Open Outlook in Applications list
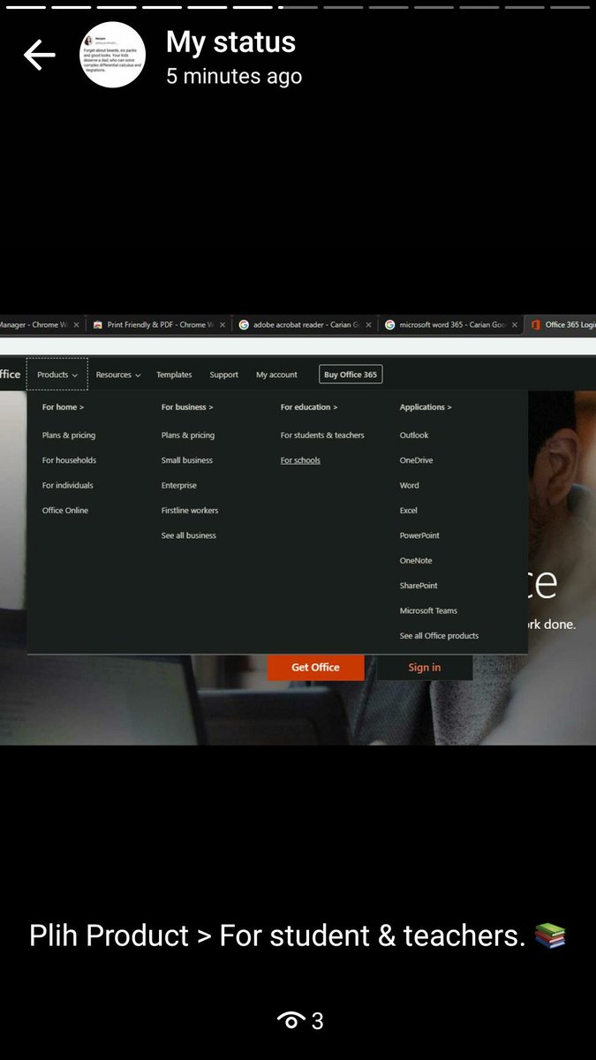This screenshot has width=596, height=1060. 414,435
